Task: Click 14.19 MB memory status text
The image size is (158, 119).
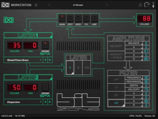Action: [x=20, y=116]
